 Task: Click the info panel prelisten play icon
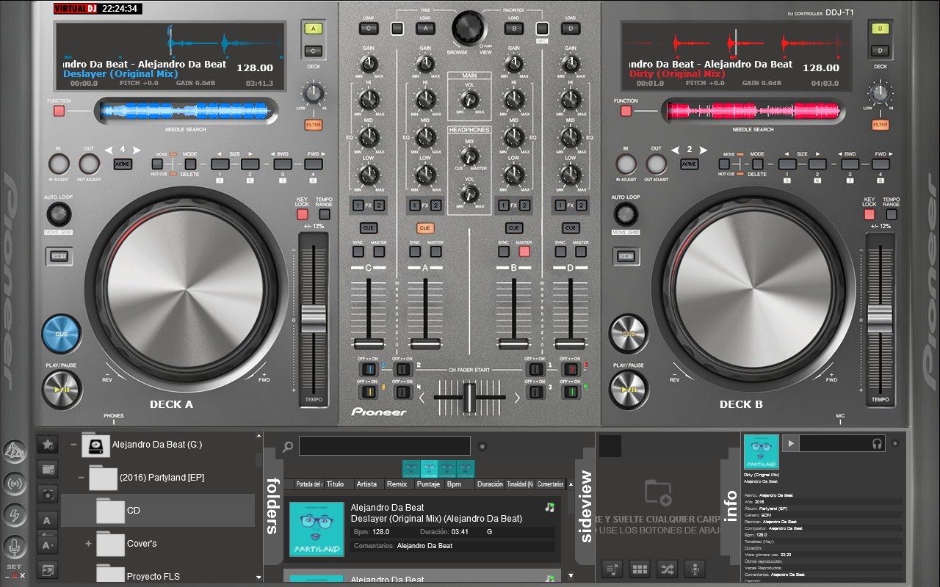[790, 443]
